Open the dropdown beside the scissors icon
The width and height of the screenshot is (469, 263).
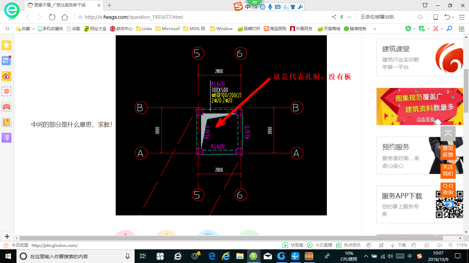[442, 29]
